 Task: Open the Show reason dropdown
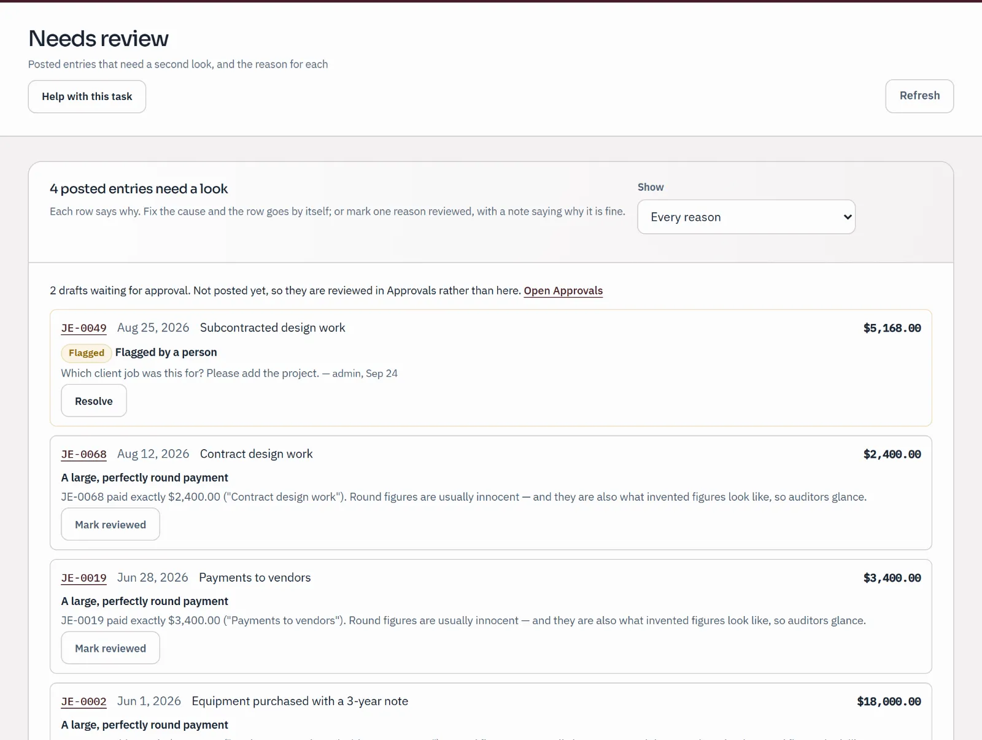pyautogui.click(x=746, y=217)
